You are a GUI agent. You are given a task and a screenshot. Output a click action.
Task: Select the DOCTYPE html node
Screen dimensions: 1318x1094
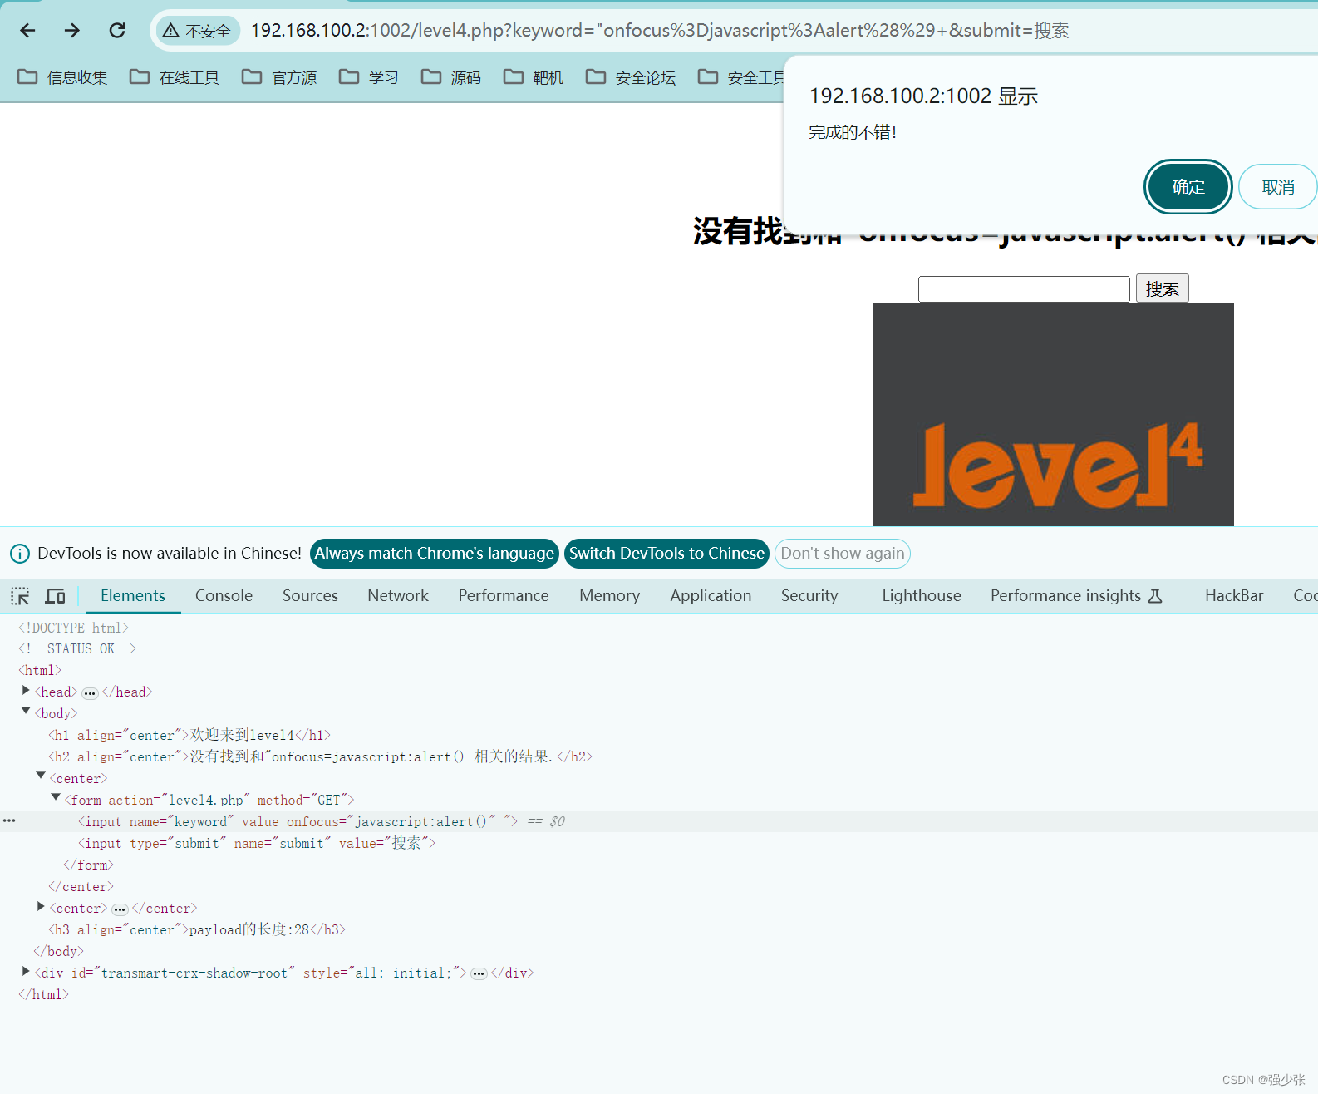73,628
